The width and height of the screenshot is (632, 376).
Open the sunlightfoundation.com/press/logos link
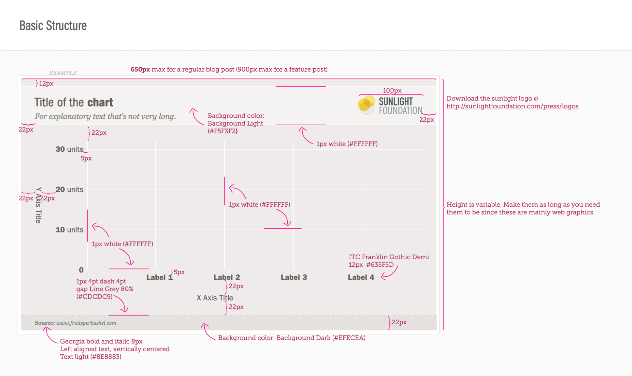coord(512,106)
